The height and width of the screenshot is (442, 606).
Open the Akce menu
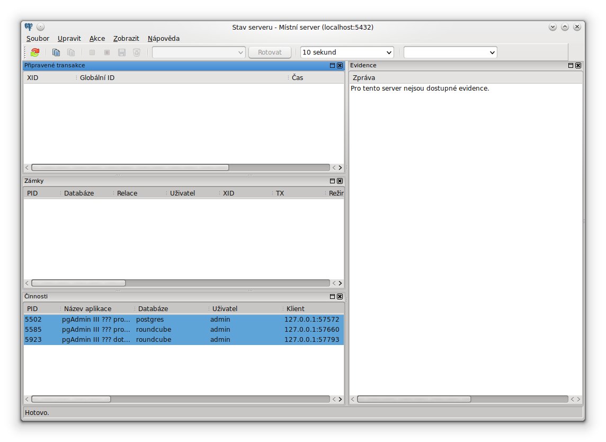click(97, 38)
